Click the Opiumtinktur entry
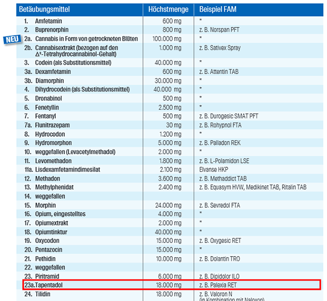This screenshot has width=327, height=301. pyautogui.click(x=51, y=232)
